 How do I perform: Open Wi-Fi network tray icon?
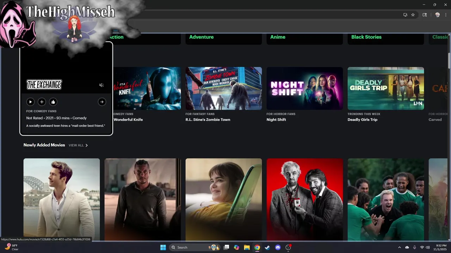click(x=422, y=247)
